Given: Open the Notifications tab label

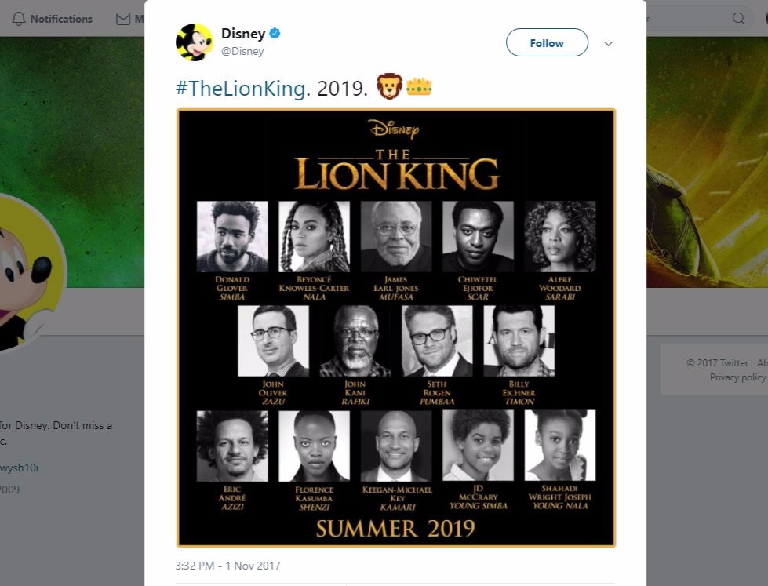Looking at the screenshot, I should click(x=61, y=19).
